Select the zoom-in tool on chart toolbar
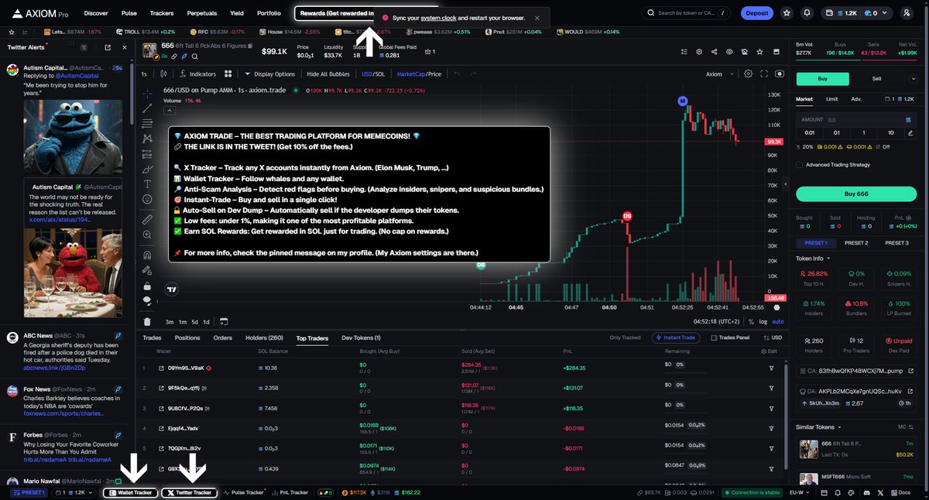Screen dimensions: 929x500 coord(147,235)
